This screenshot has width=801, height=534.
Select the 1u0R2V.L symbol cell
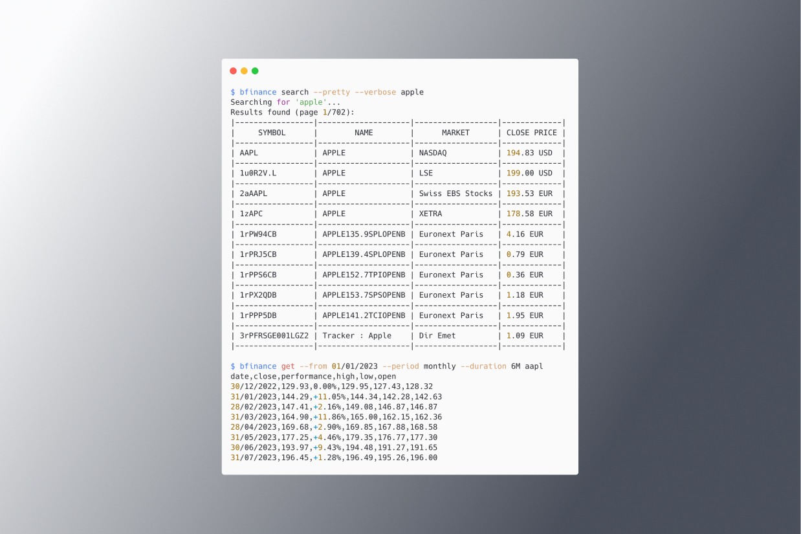tap(258, 173)
